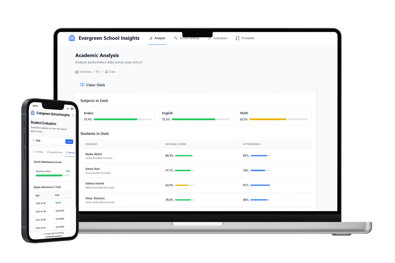Click the printer icon beside Printables

click(x=237, y=38)
